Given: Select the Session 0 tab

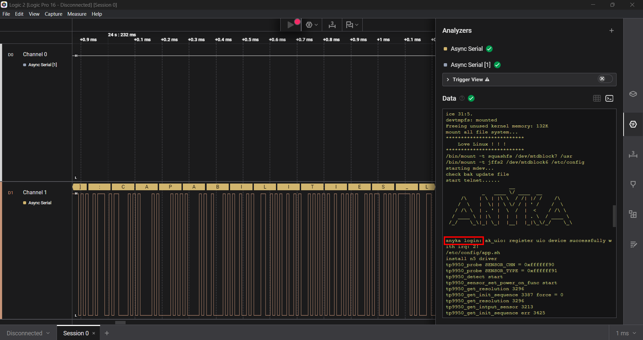Looking at the screenshot, I should [76, 333].
